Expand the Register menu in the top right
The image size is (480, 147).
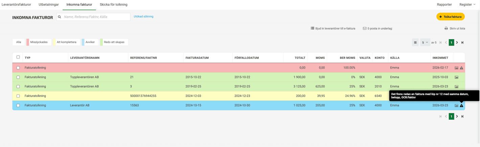(x=467, y=5)
